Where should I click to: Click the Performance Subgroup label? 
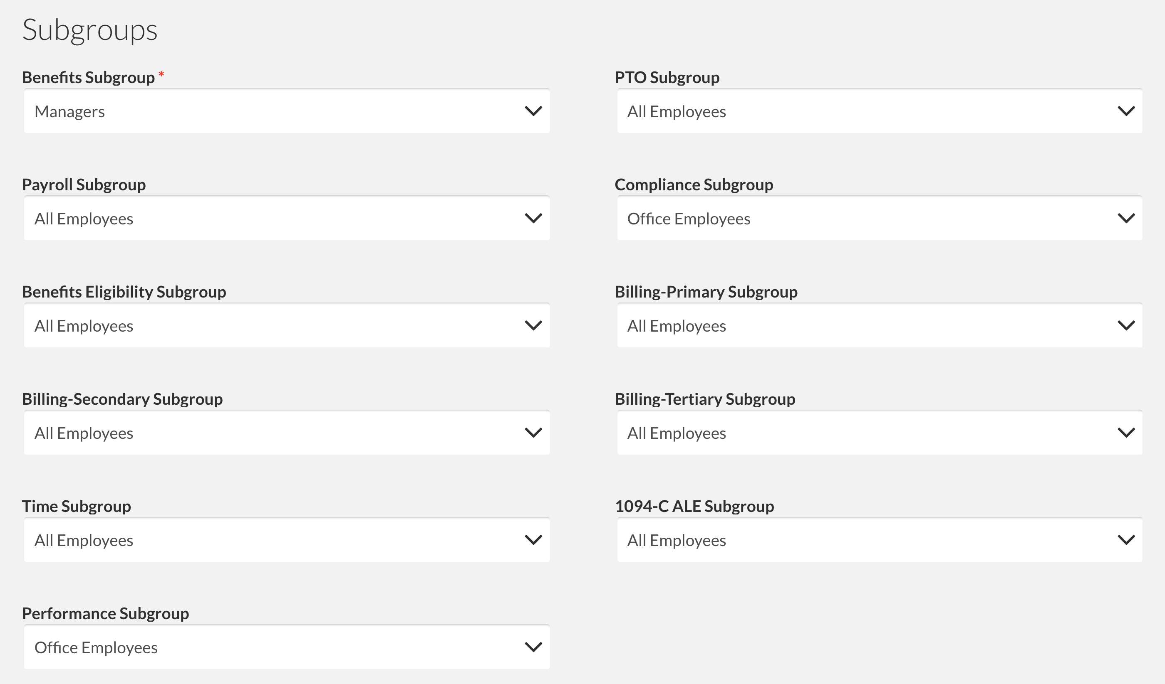click(x=105, y=613)
